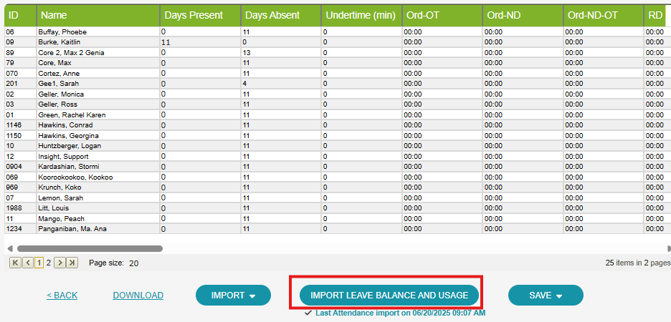Go to last page pager icon

pyautogui.click(x=72, y=263)
